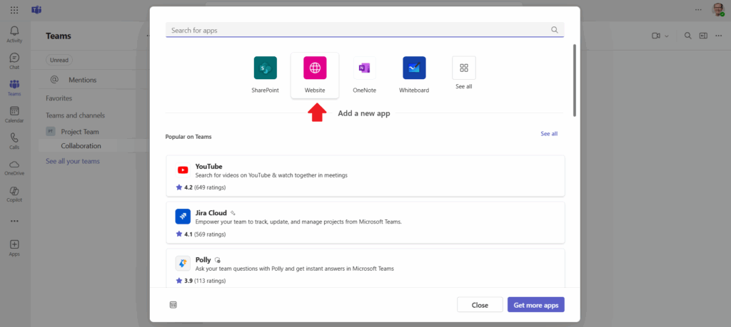Viewport: 731px width, 327px height.
Task: Add the SharePoint app tab
Action: (x=266, y=76)
